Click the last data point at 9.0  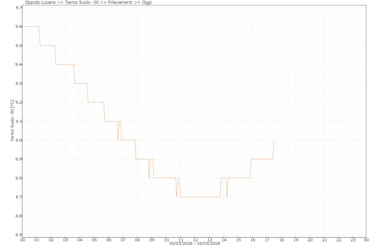[274, 140]
